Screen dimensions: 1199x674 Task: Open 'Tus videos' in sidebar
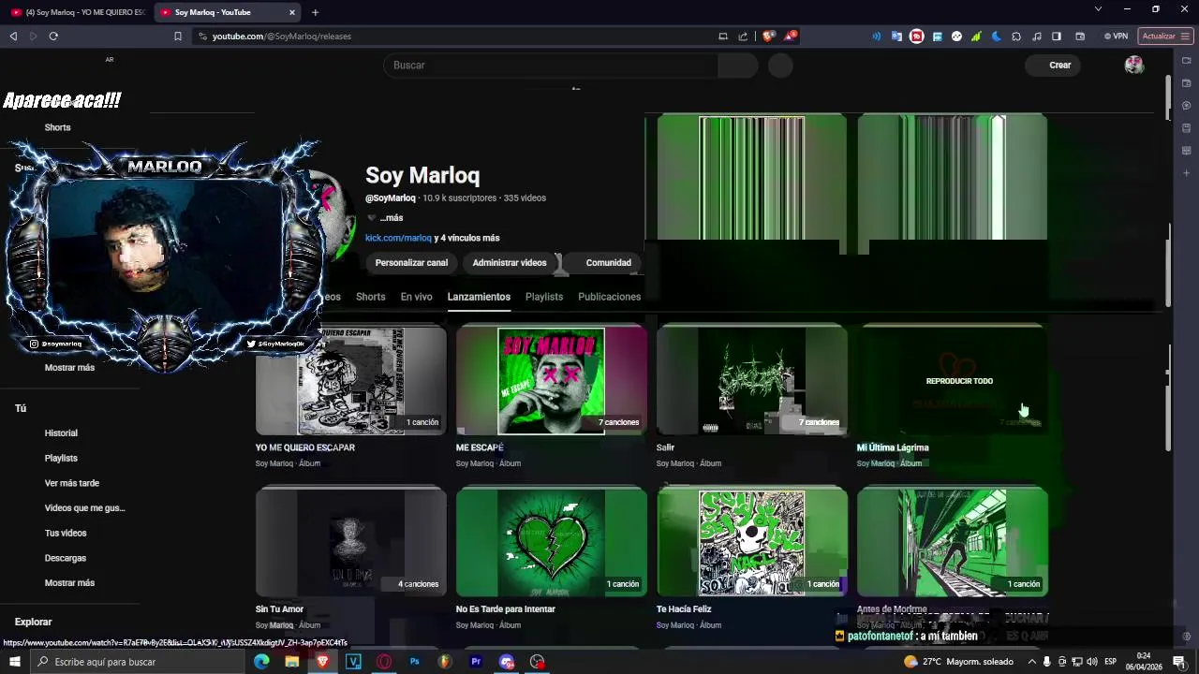click(x=66, y=534)
